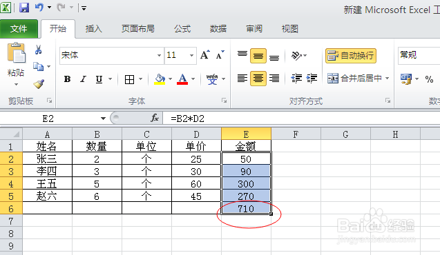Image resolution: width=440 pixels, height=255 pixels.
Task: Click the Cut scissors icon
Action: [x=38, y=50]
